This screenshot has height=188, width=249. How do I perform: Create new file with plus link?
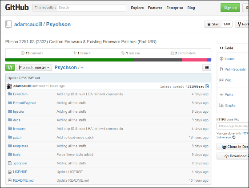point(82,68)
